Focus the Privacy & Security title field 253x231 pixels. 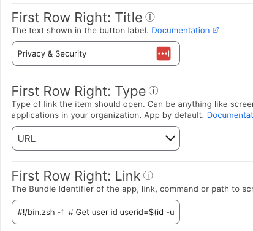point(96,53)
